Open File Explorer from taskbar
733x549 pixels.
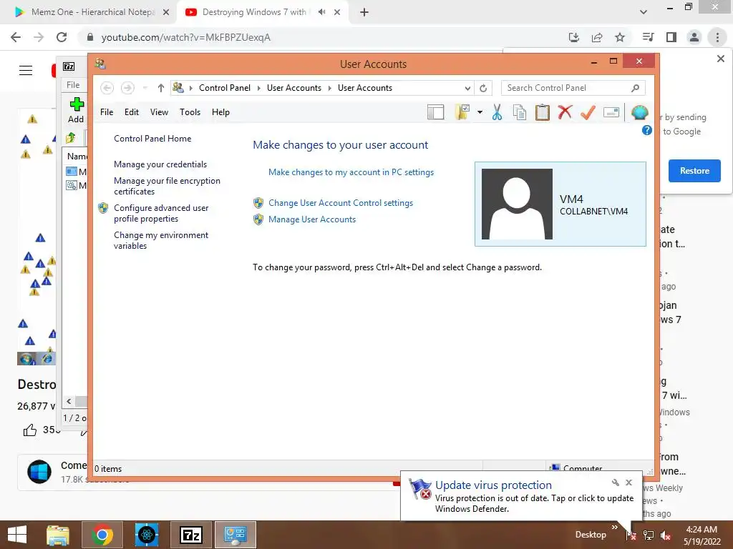pyautogui.click(x=58, y=535)
